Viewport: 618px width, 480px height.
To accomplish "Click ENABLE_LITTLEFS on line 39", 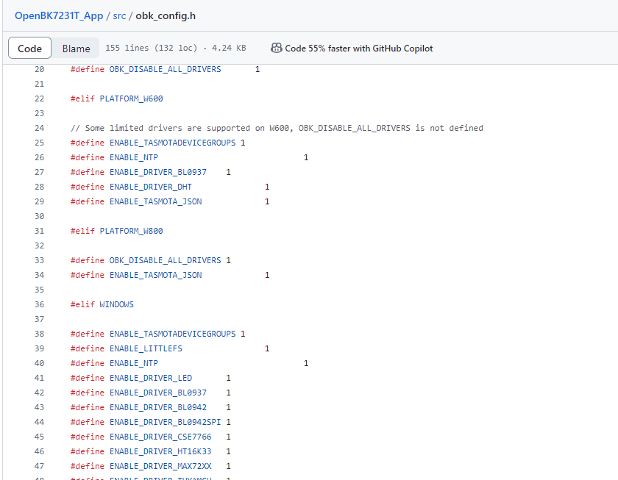I will click(x=146, y=348).
